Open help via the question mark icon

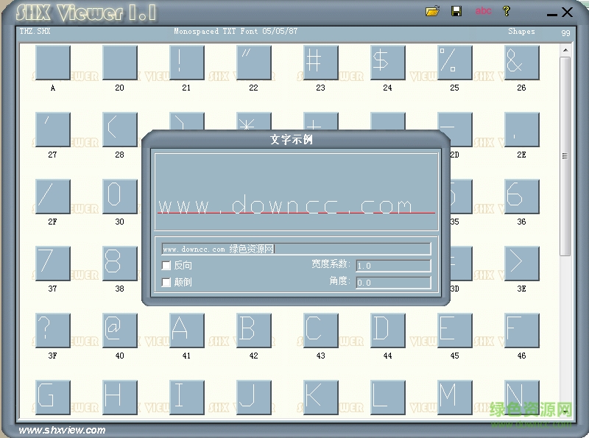click(x=507, y=11)
